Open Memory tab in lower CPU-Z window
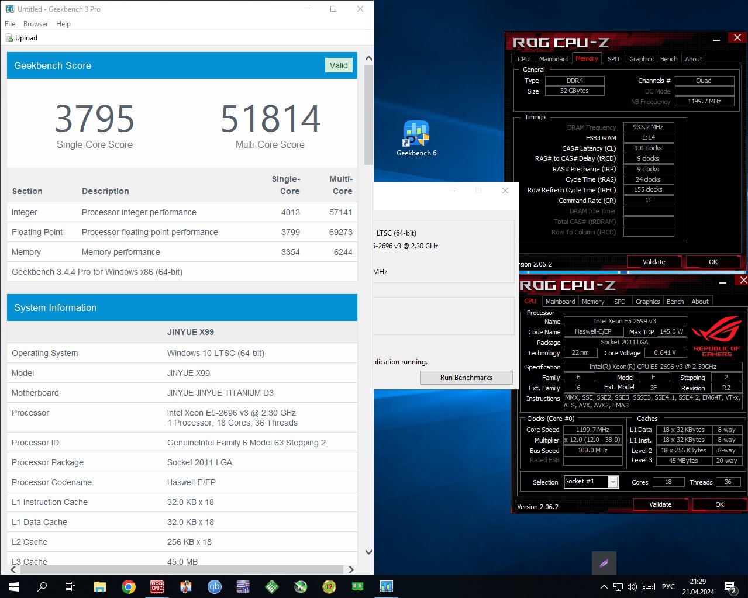The image size is (748, 598). 593,302
